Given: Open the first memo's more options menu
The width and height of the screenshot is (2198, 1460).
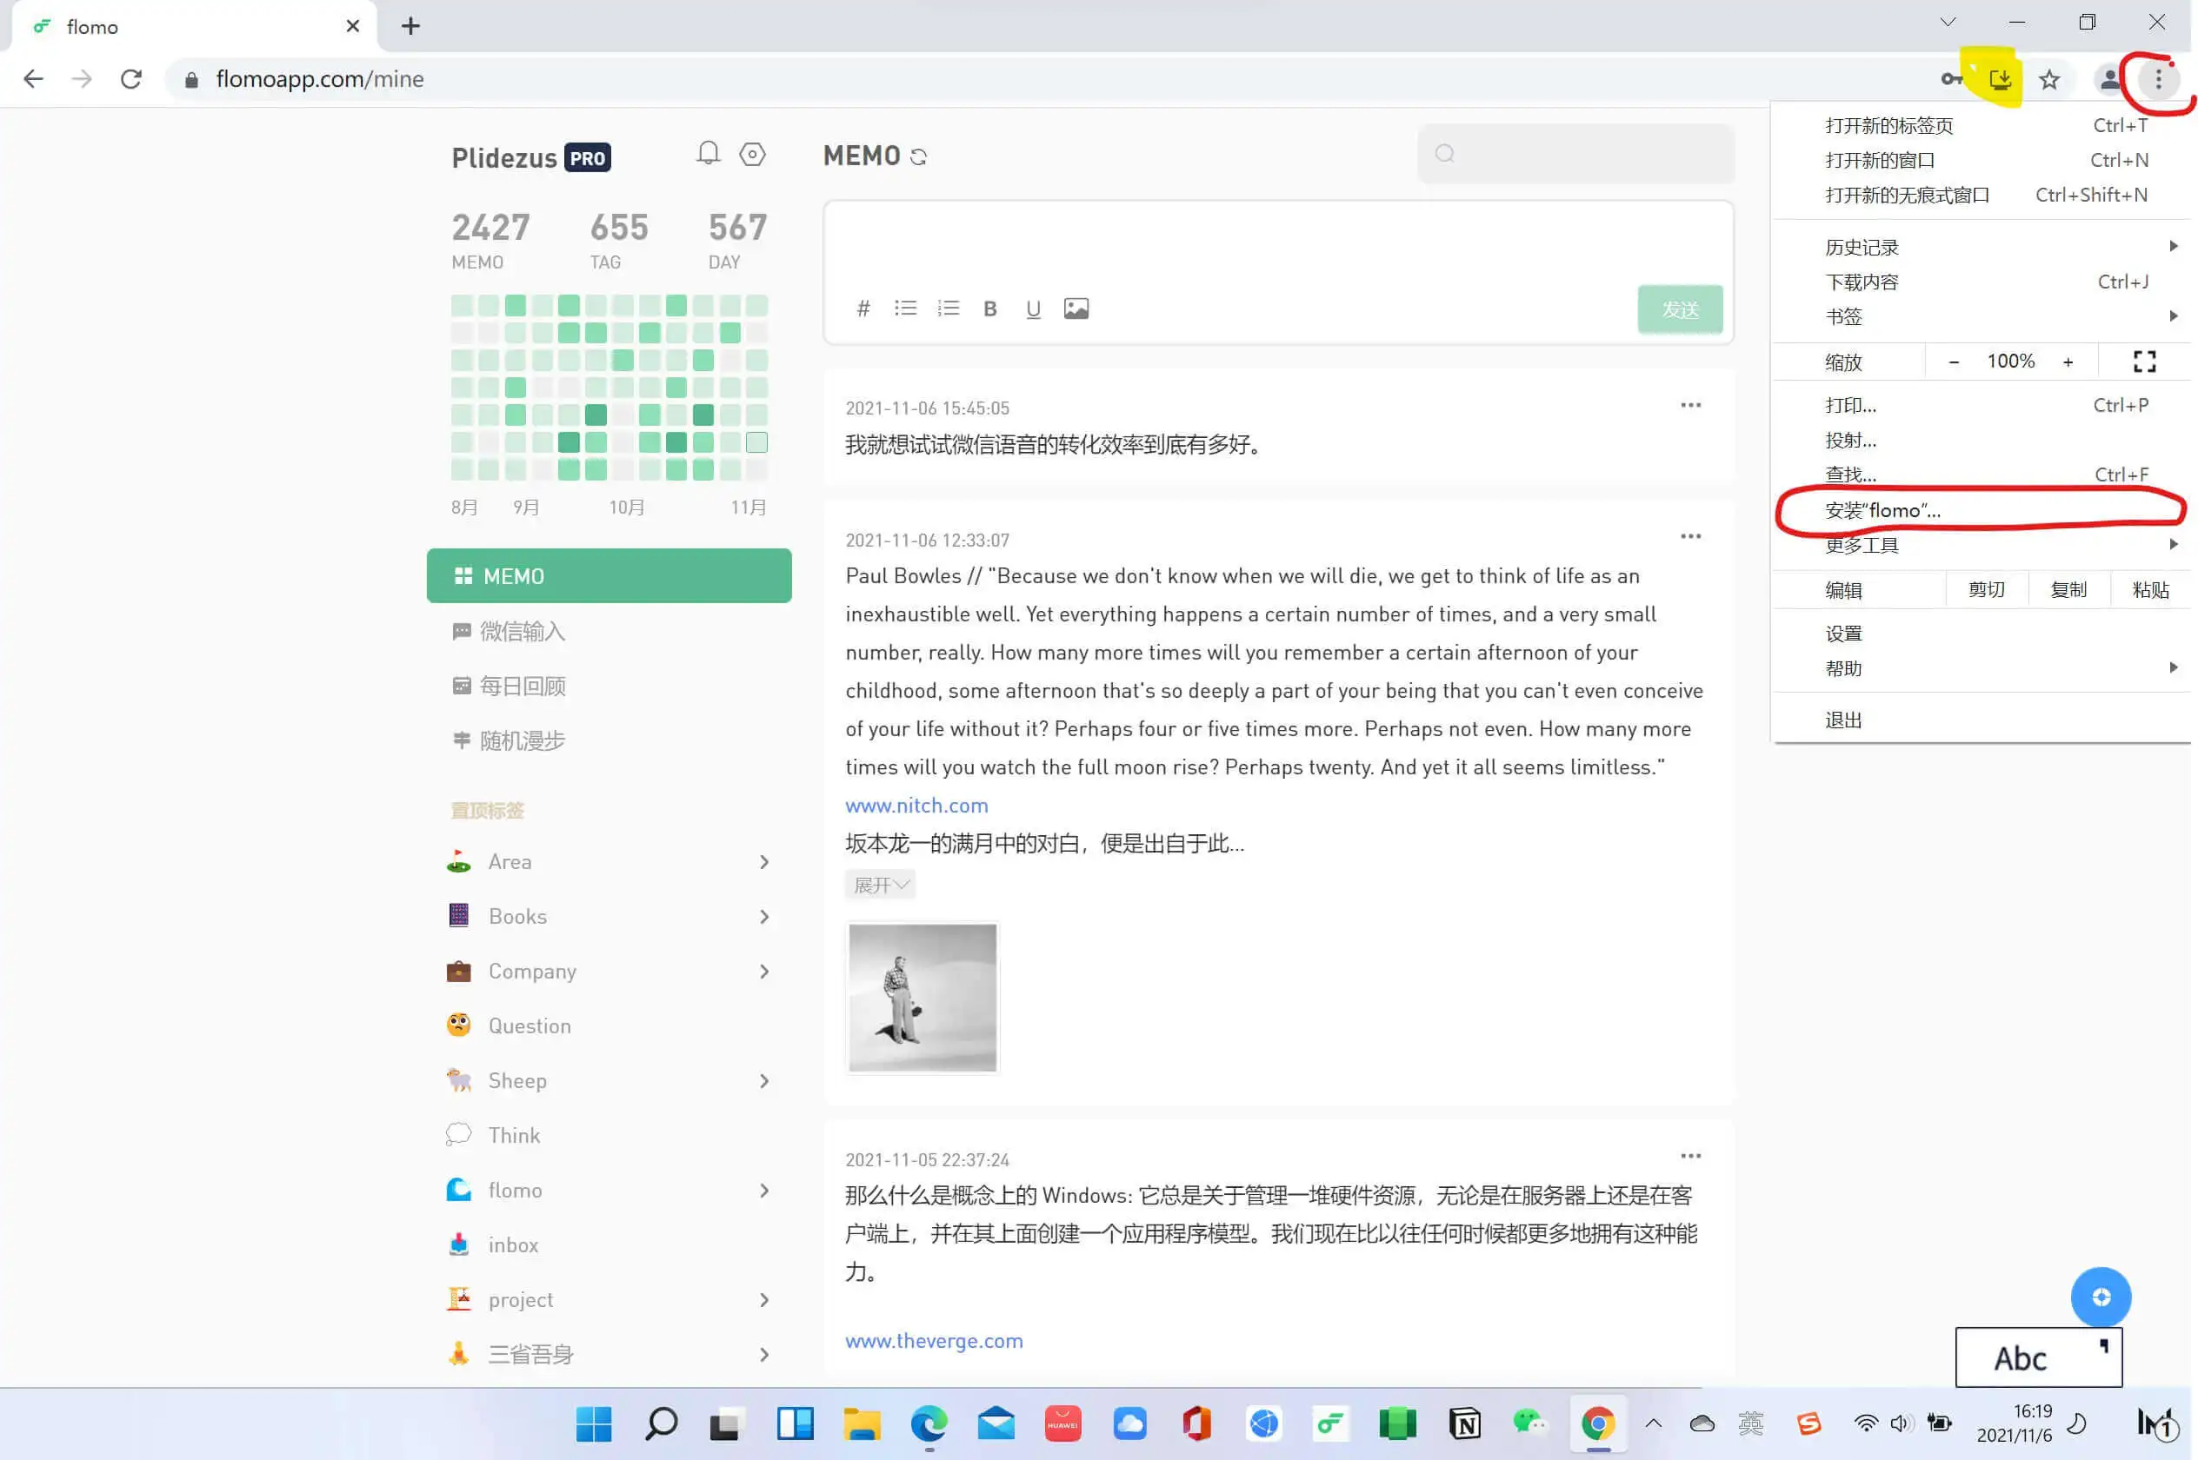Looking at the screenshot, I should click(x=1690, y=405).
